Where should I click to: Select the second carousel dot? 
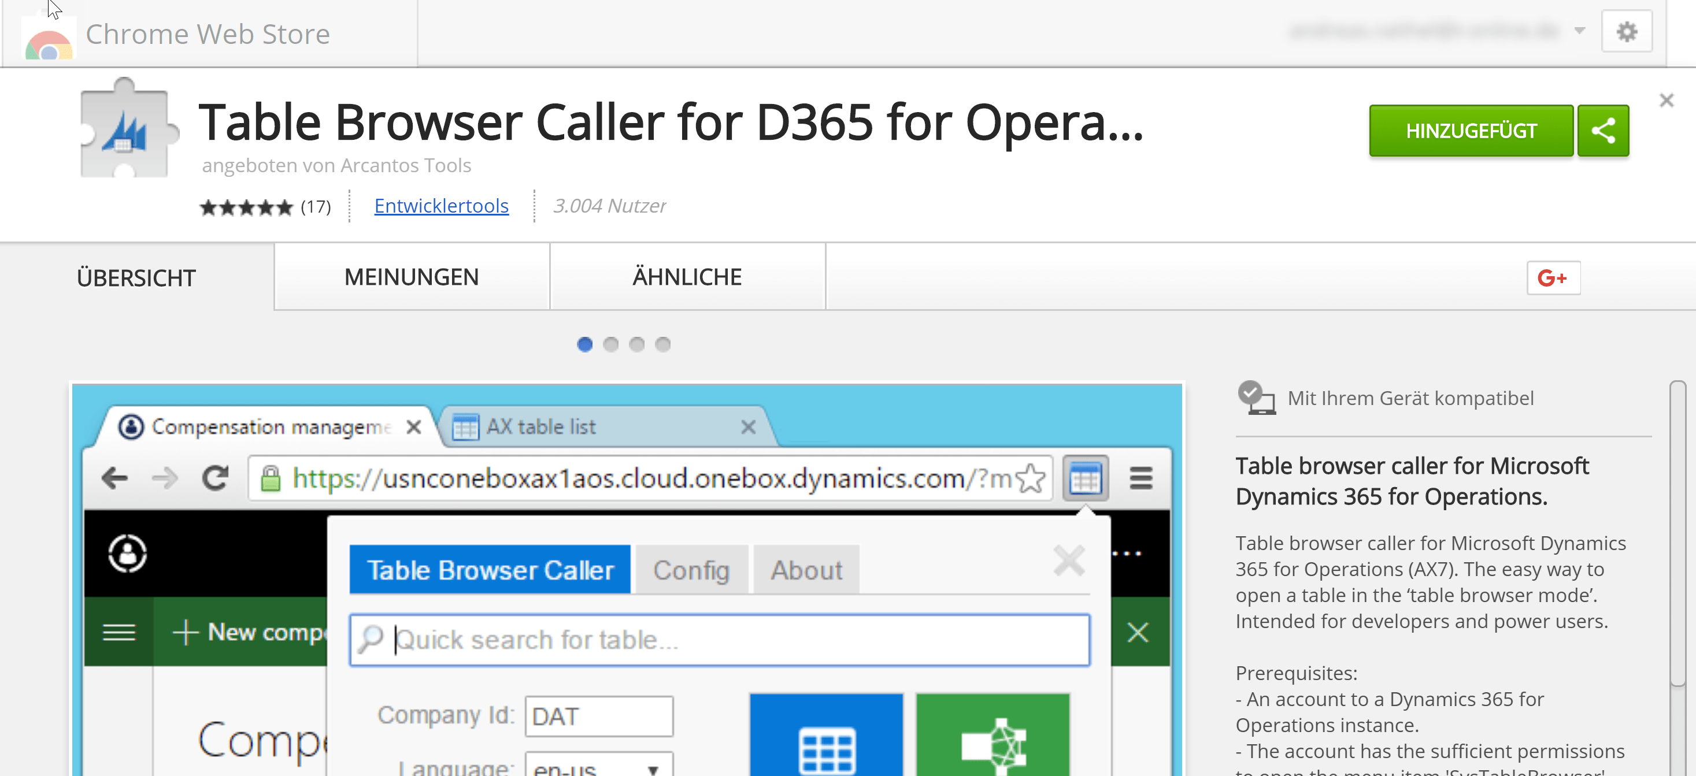point(611,344)
